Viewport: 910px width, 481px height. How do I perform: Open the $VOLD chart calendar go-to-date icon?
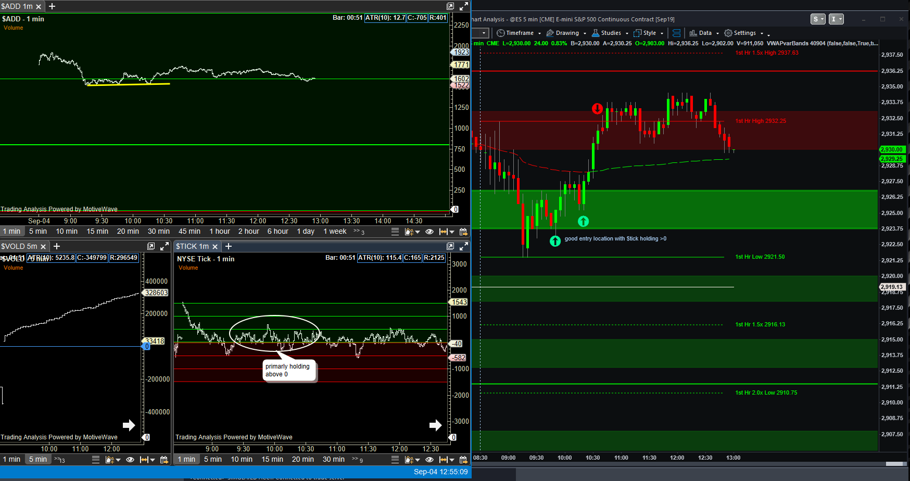pyautogui.click(x=164, y=460)
